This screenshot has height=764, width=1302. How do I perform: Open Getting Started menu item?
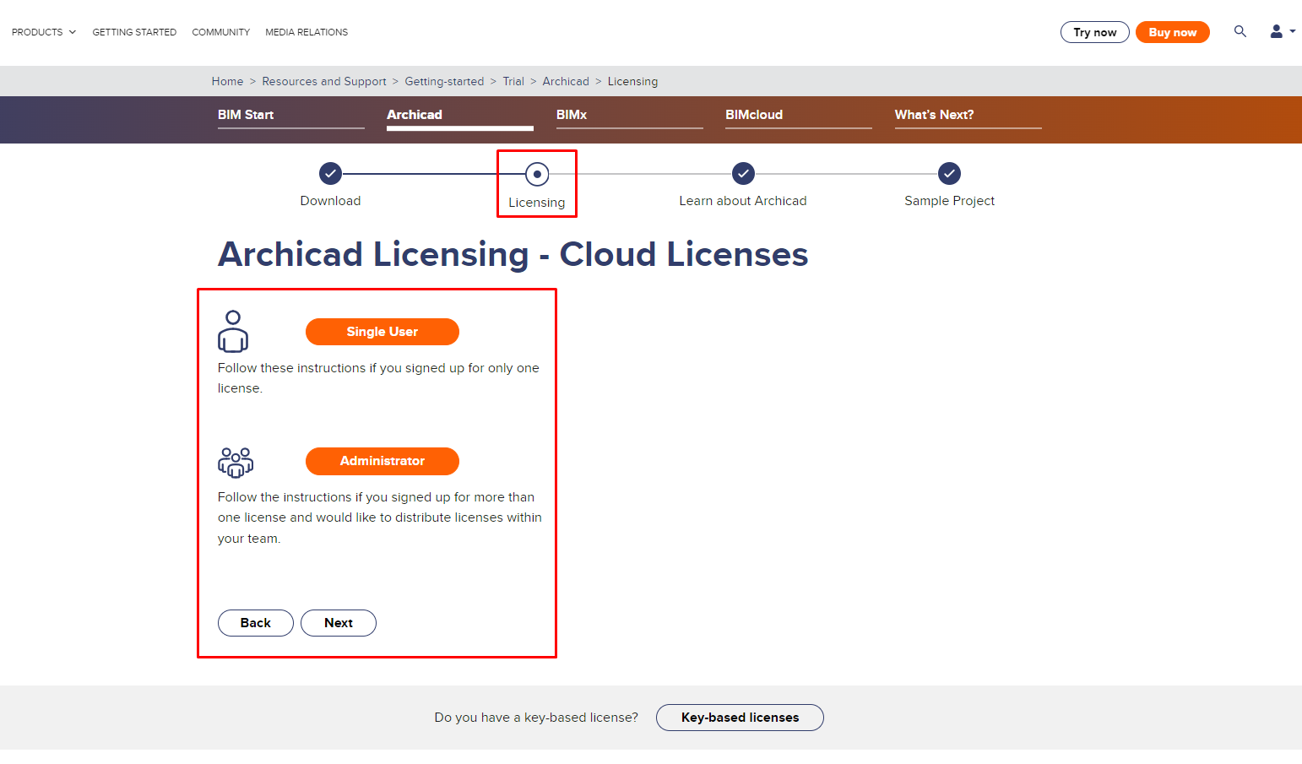[x=134, y=32]
